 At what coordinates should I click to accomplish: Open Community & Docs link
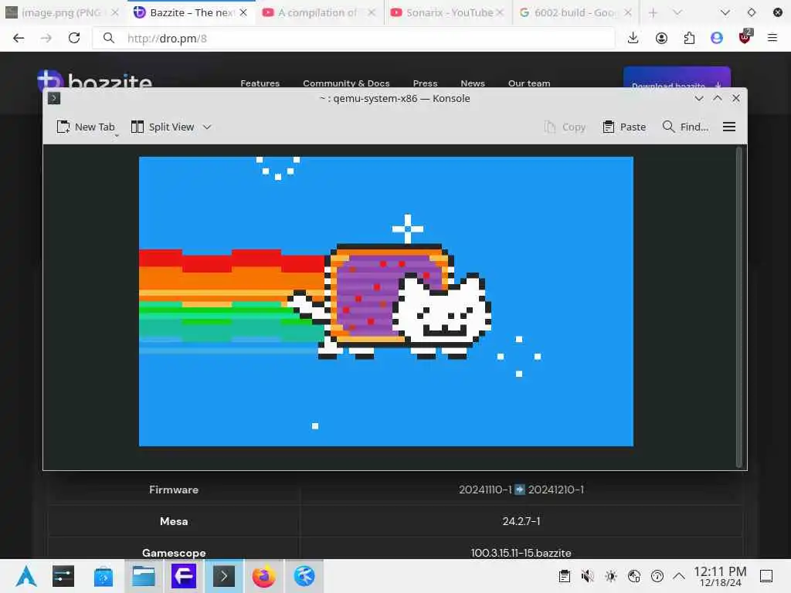[x=346, y=83]
